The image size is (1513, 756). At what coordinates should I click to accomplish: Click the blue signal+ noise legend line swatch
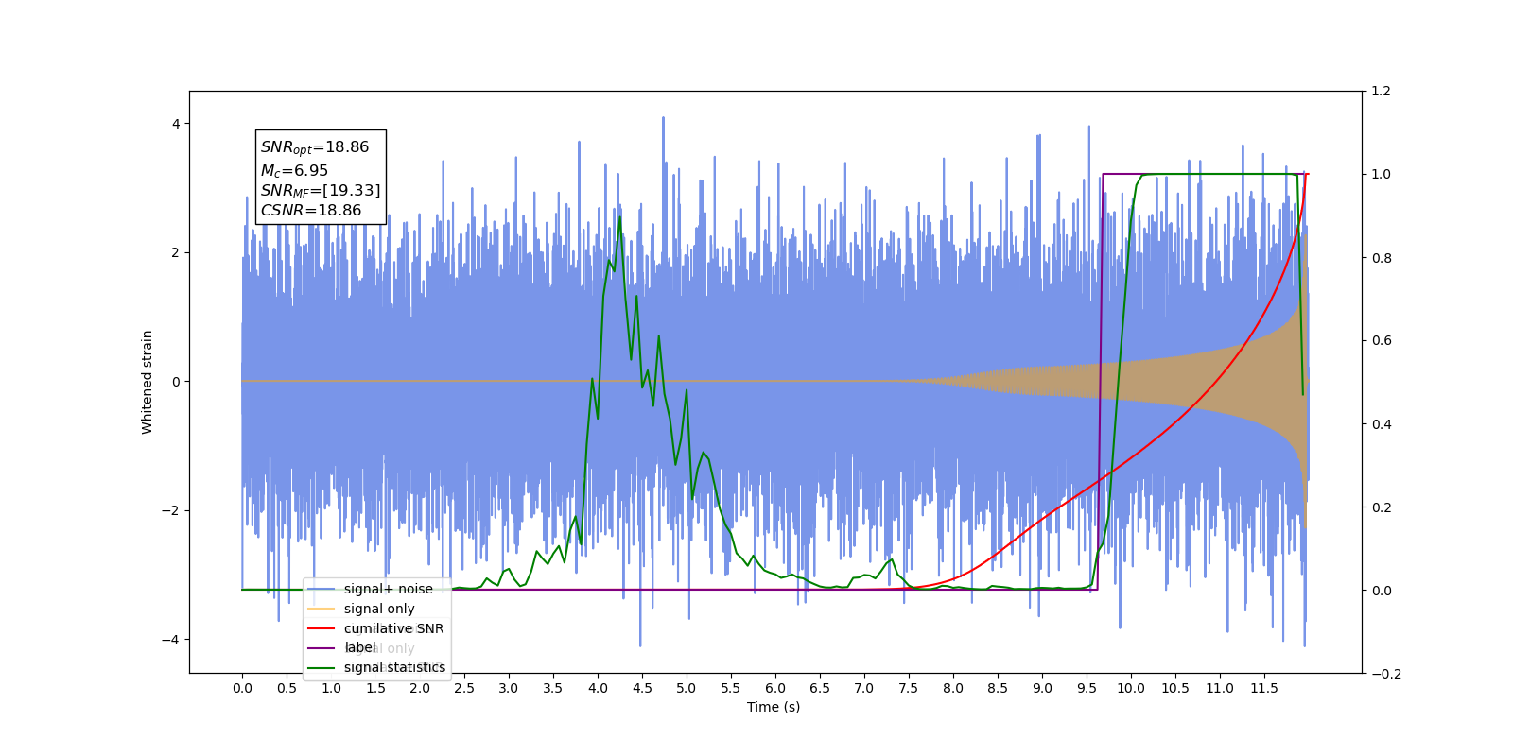tap(322, 589)
